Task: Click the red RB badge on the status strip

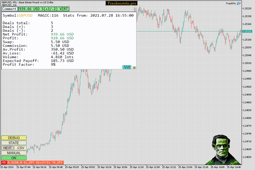Action: coord(4,162)
